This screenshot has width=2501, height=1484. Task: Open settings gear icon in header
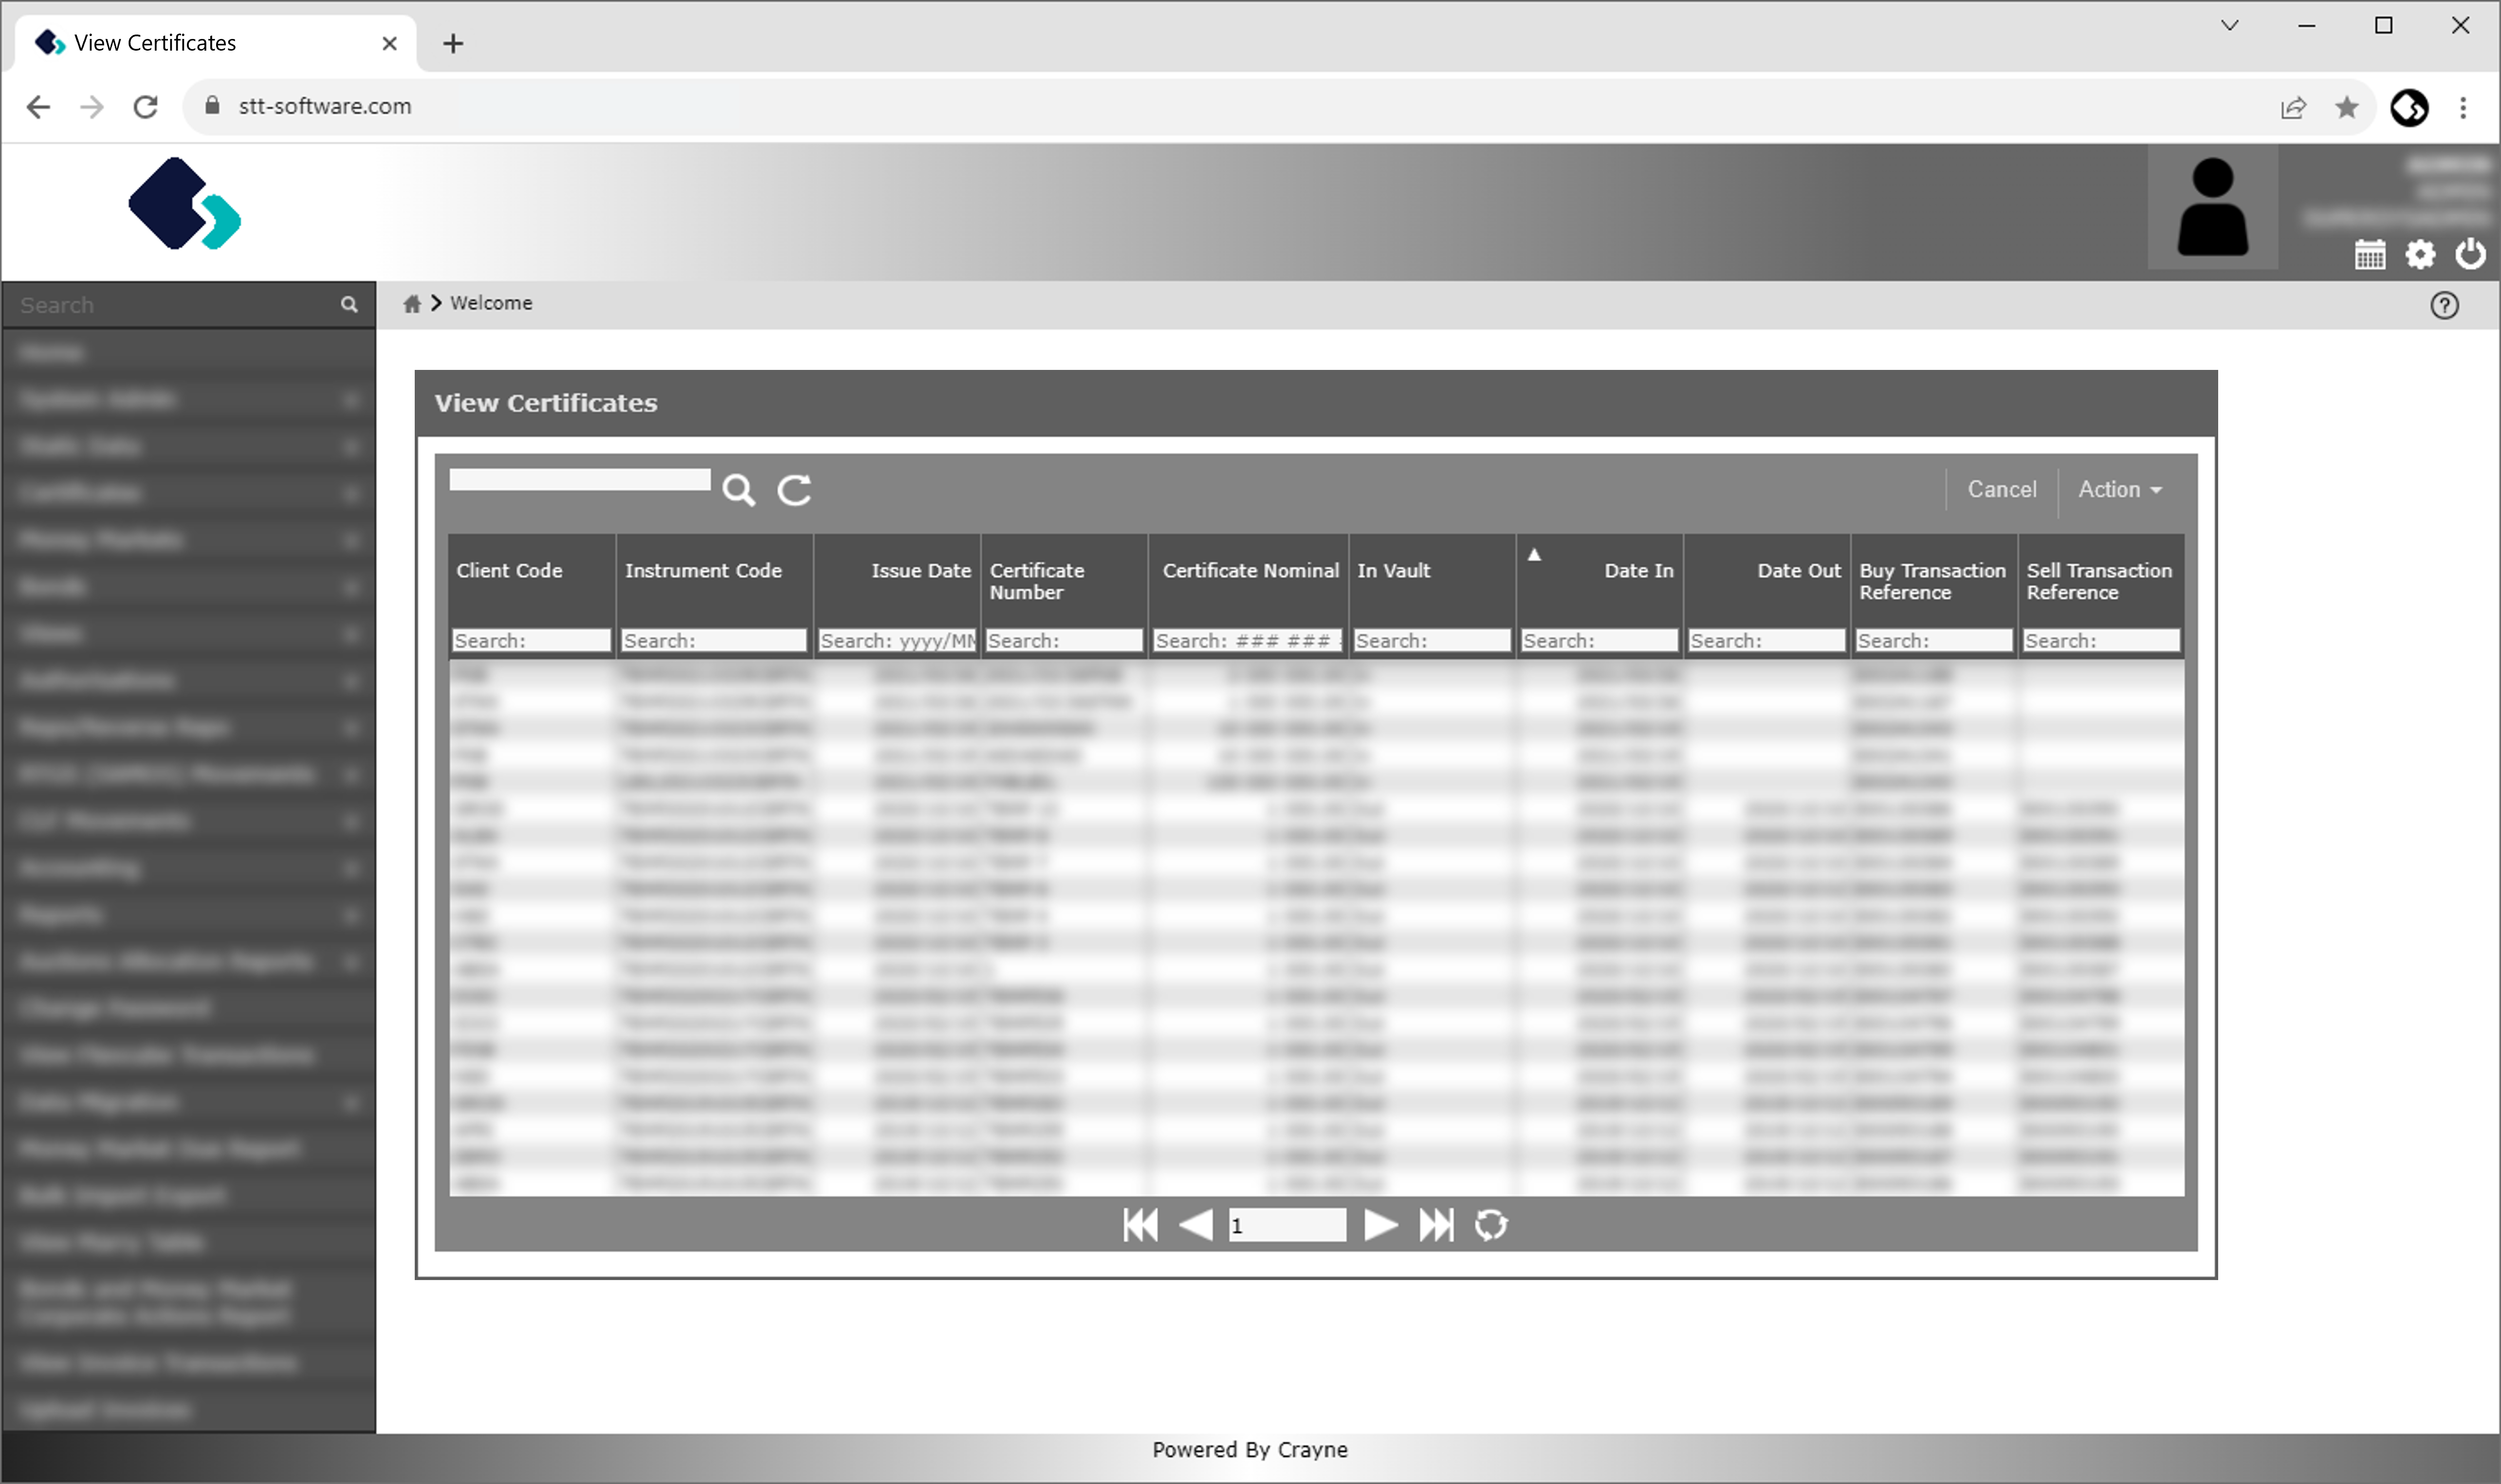(x=2420, y=255)
